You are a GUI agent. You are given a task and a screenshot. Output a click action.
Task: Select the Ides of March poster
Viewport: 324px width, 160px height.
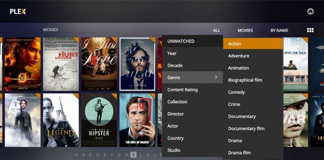point(137,120)
